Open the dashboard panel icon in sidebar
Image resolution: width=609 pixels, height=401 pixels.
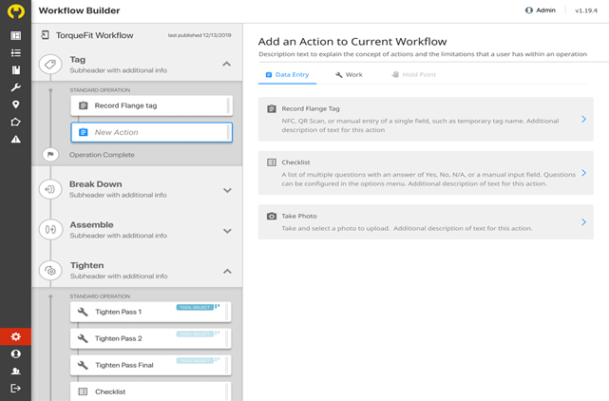tap(15, 36)
